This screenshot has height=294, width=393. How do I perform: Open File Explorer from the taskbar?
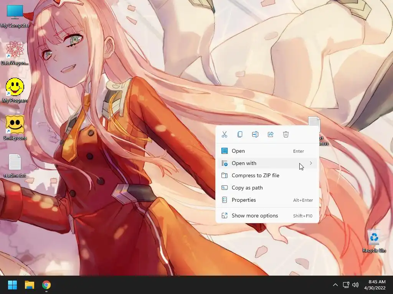click(29, 285)
